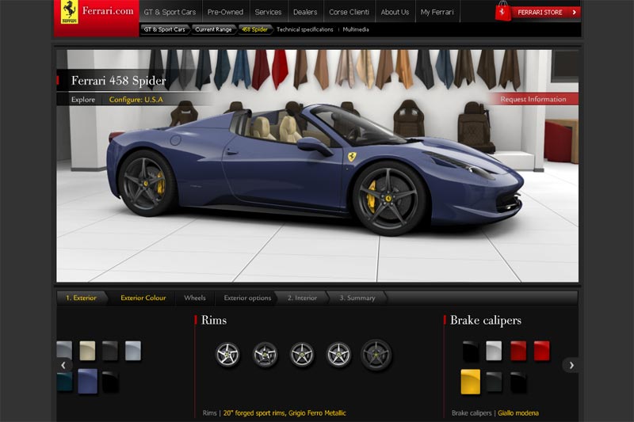The height and width of the screenshot is (422, 634).
Task: Click the blue 458 Spider car preview
Action: [x=315, y=169]
